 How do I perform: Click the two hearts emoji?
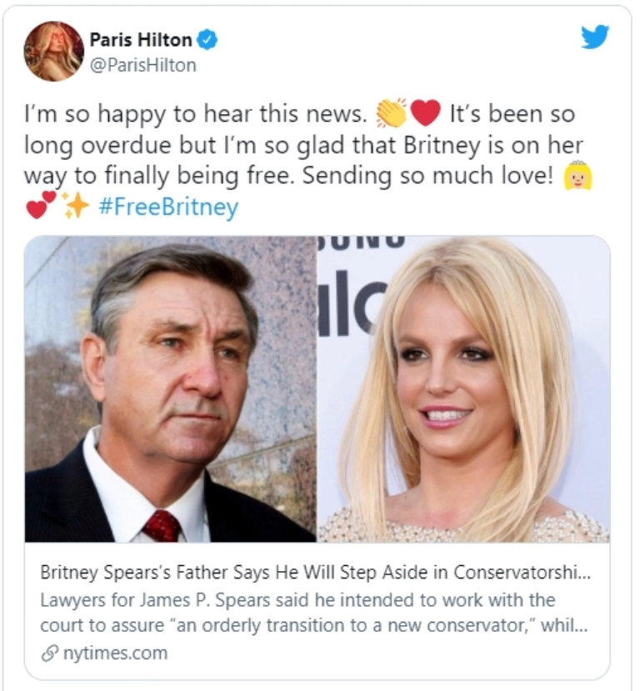click(x=42, y=206)
